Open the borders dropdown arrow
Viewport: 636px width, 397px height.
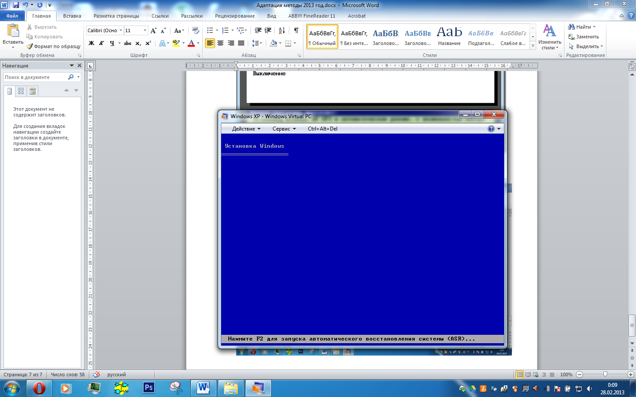point(295,43)
